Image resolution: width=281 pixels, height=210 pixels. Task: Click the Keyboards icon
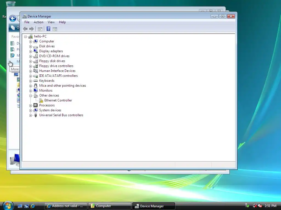pyautogui.click(x=36, y=81)
